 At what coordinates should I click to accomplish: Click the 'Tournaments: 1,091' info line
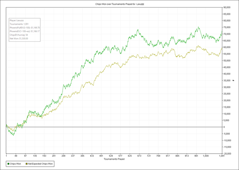click(19, 24)
